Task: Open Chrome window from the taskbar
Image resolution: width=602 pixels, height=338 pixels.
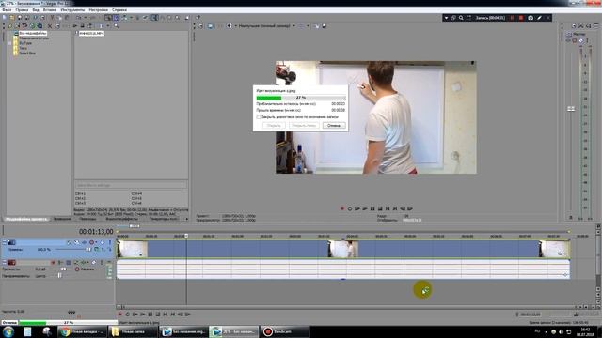Action: click(82, 331)
